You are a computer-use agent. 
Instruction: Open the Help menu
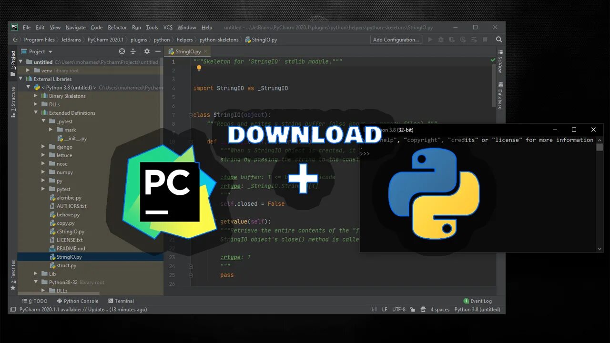(x=207, y=28)
